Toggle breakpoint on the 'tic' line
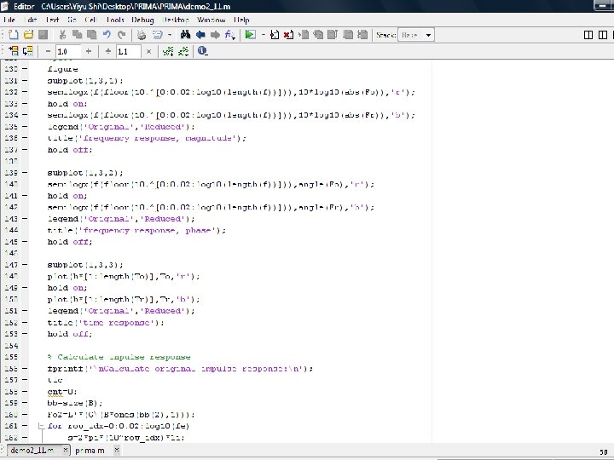Image resolution: width=614 pixels, height=460 pixels. [25, 379]
